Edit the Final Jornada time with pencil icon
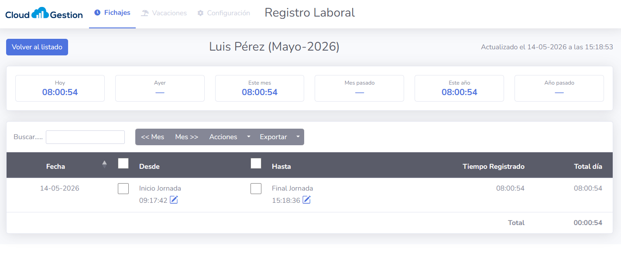Image resolution: width=621 pixels, height=256 pixels. [x=307, y=200]
